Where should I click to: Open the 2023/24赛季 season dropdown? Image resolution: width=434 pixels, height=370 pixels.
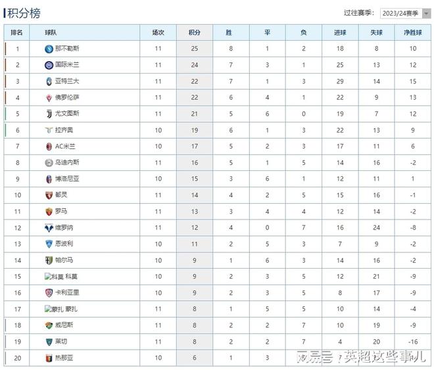coord(405,13)
